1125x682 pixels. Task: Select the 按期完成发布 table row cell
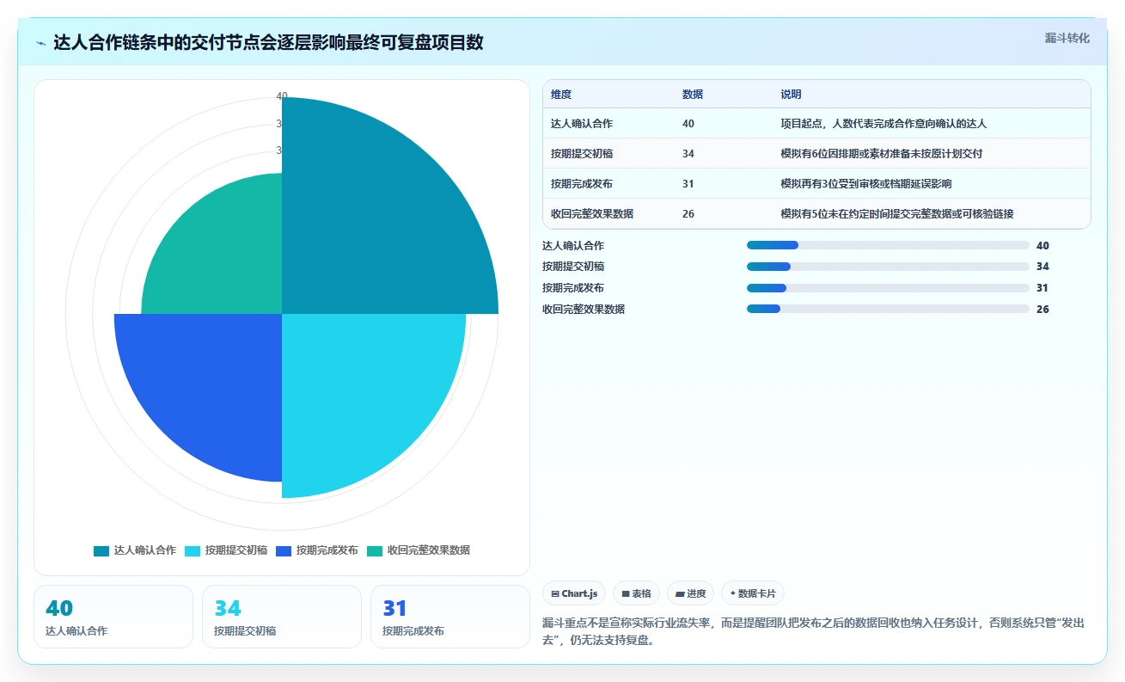click(582, 184)
